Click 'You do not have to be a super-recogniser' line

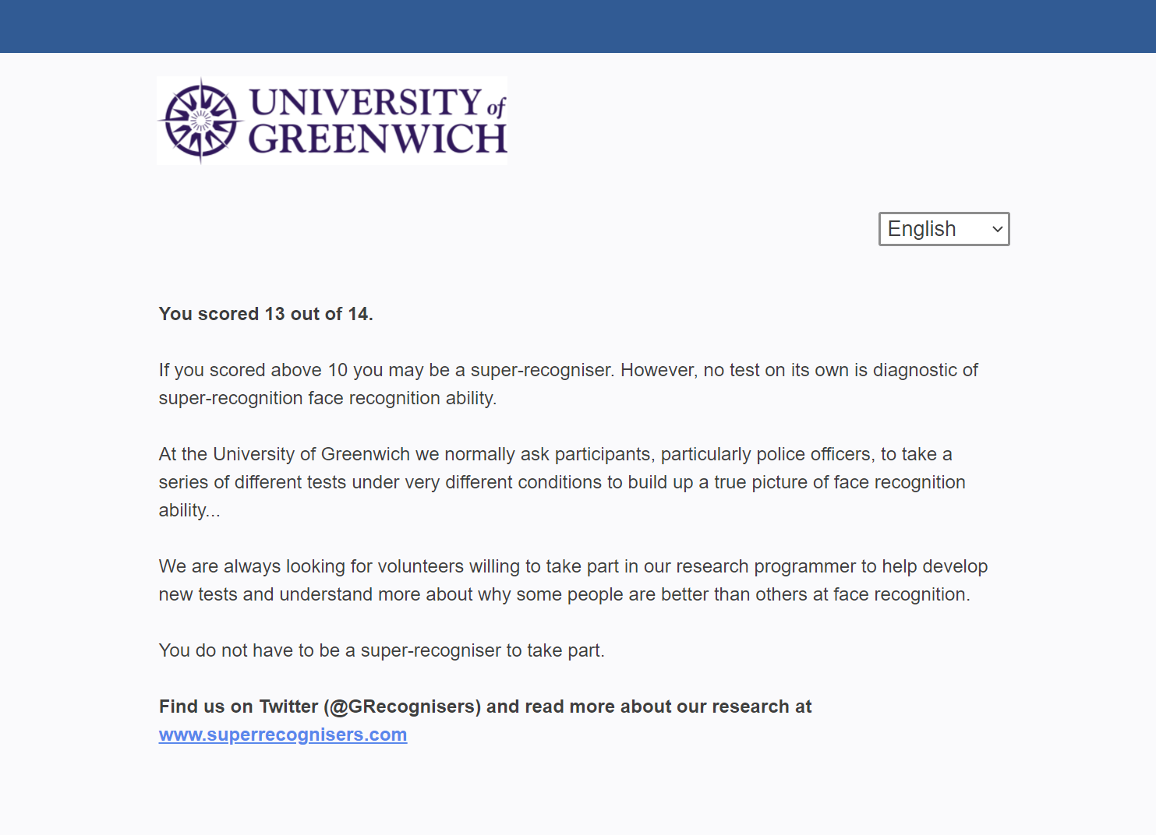[381, 650]
